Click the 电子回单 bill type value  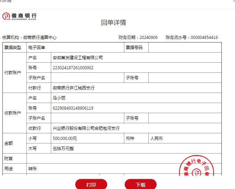click(x=37, y=48)
